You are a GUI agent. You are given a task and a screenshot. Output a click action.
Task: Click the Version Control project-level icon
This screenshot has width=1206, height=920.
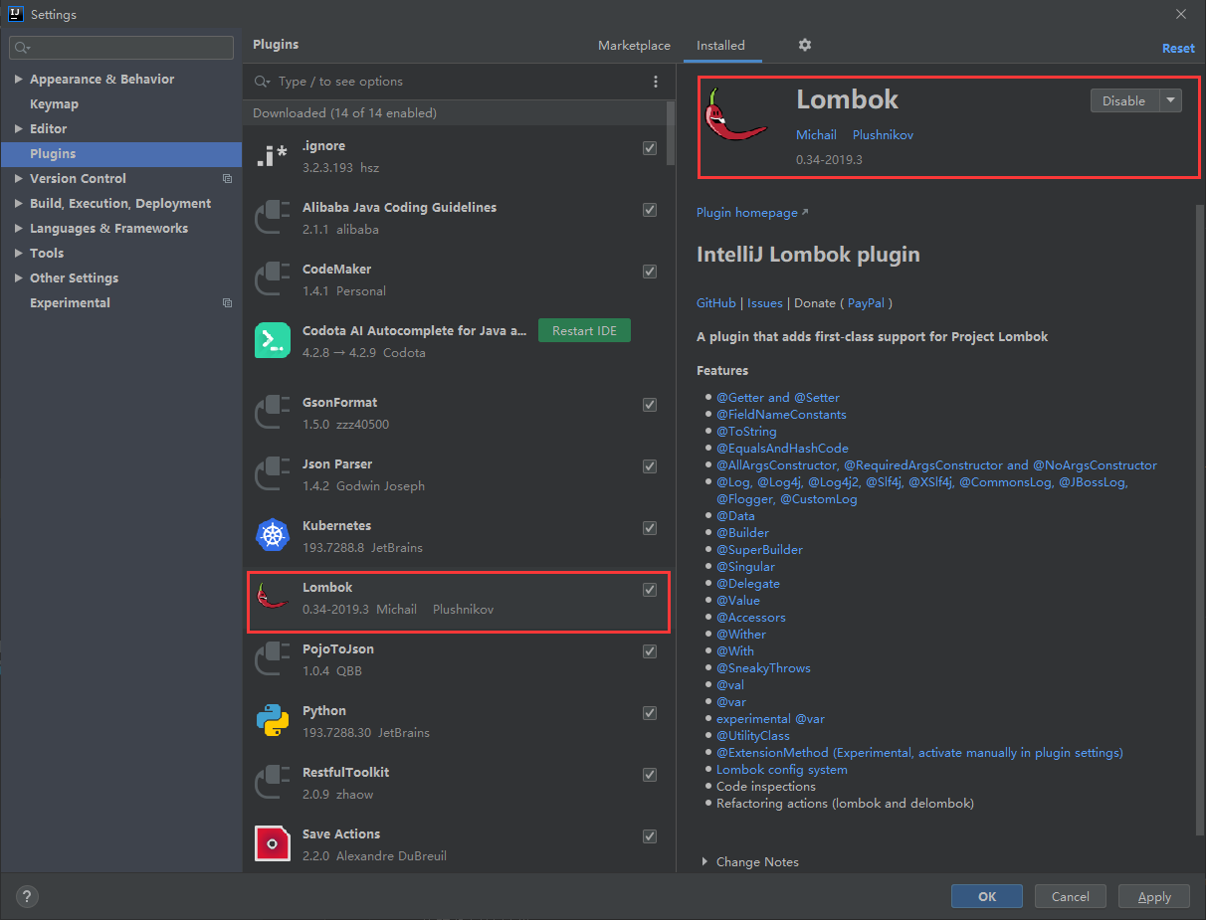(228, 179)
